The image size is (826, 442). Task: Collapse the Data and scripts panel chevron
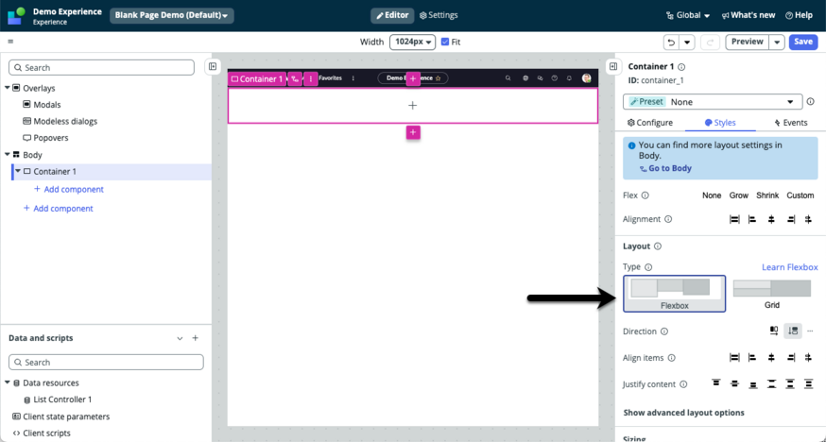(x=180, y=338)
